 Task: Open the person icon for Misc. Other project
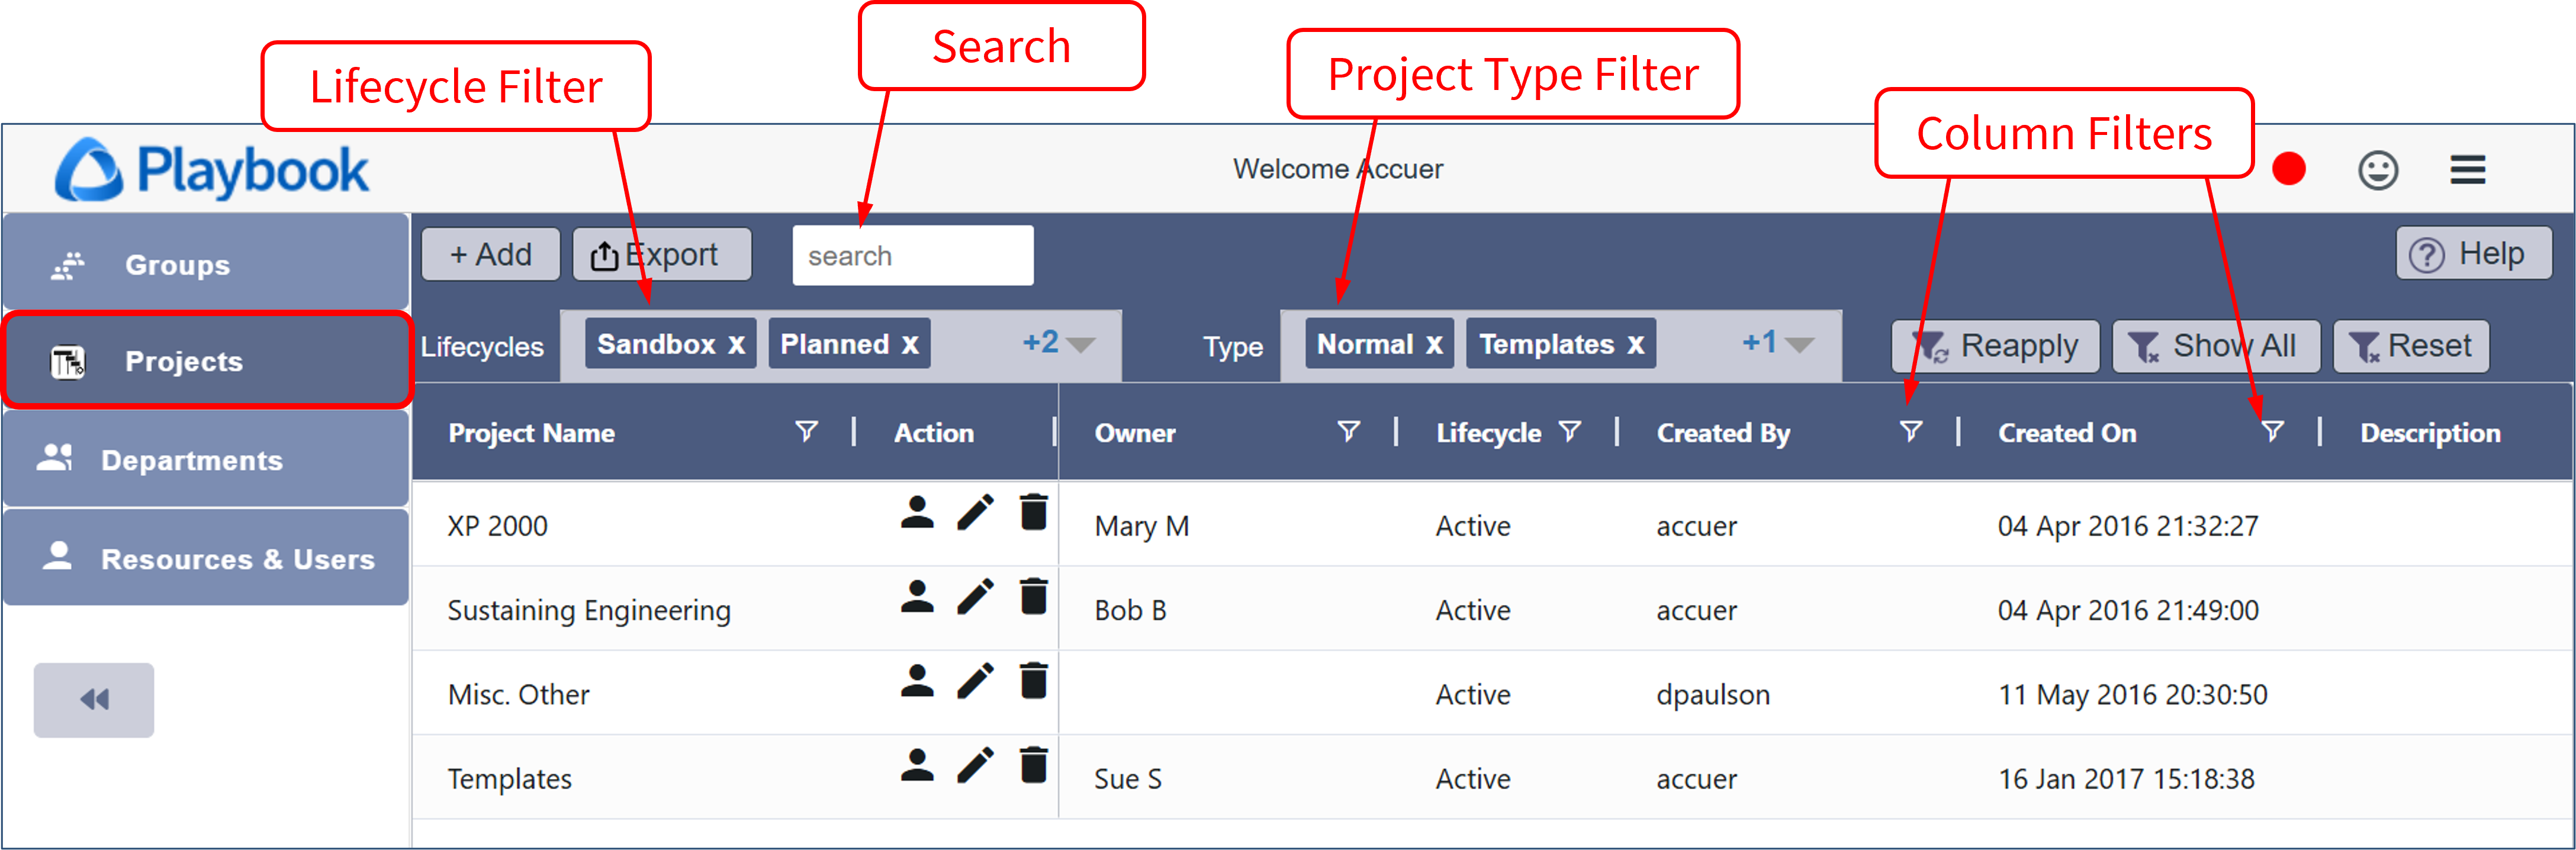[916, 681]
